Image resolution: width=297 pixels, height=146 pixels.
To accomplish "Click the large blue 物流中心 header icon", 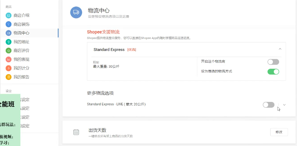I will point(76,12).
